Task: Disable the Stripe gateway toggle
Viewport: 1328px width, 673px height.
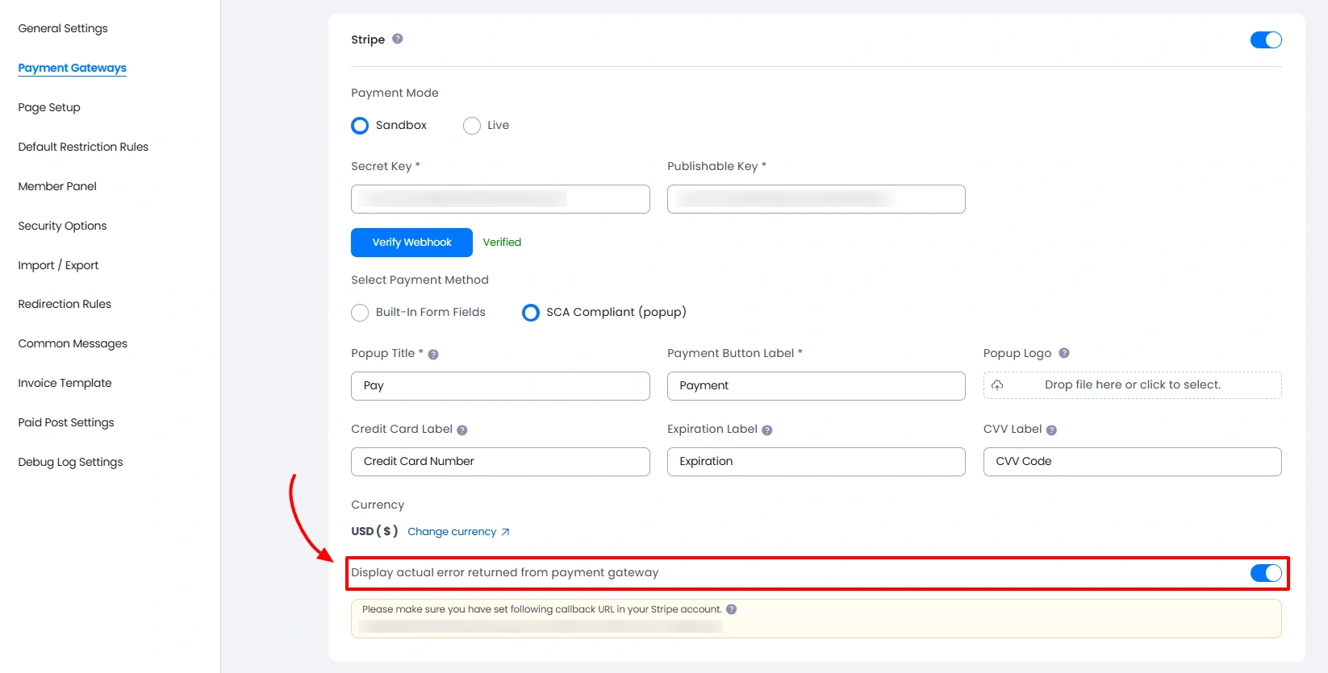Action: tap(1265, 40)
